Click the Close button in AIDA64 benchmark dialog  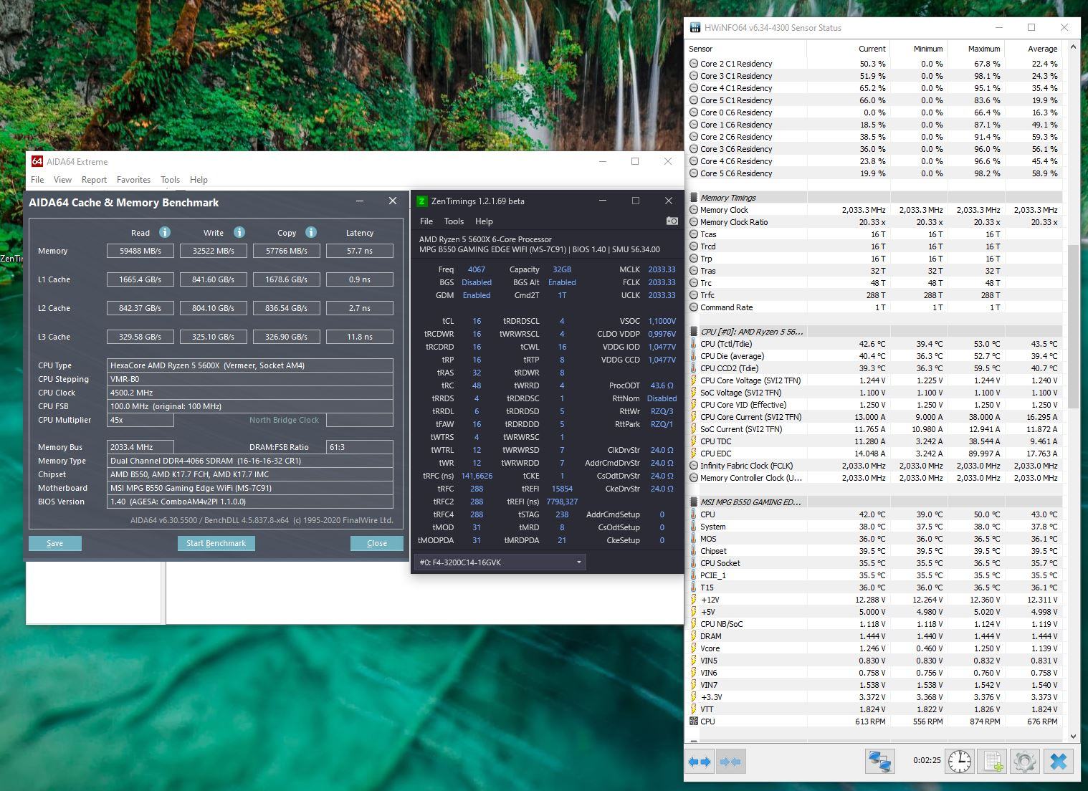[x=377, y=543]
